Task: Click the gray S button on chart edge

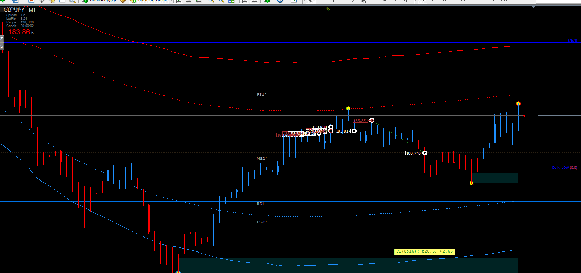Action: pos(1,46)
